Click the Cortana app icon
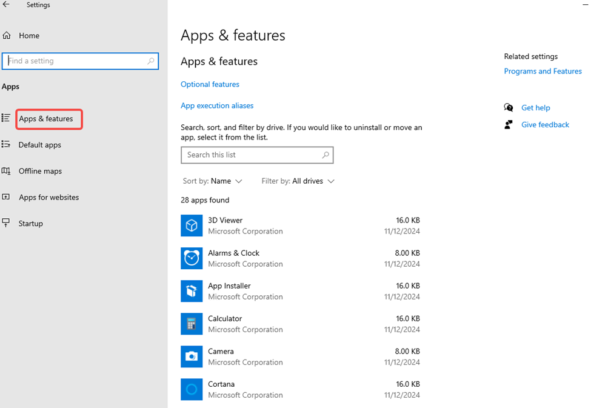Screen dimensions: 591x408 [192, 389]
